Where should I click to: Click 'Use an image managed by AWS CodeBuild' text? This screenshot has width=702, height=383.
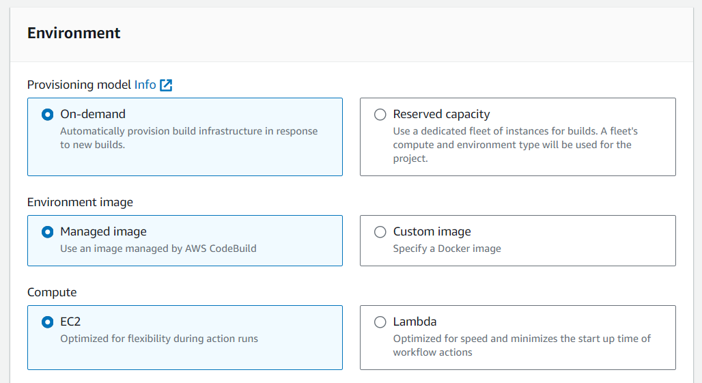(x=158, y=249)
